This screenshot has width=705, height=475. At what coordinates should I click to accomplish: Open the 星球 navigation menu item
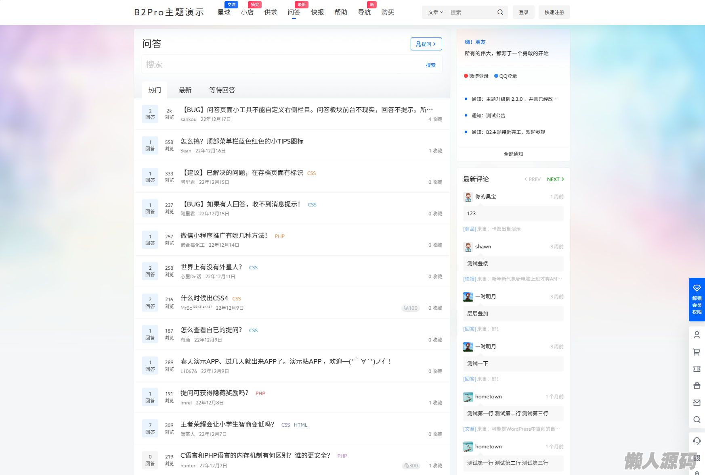coord(224,12)
